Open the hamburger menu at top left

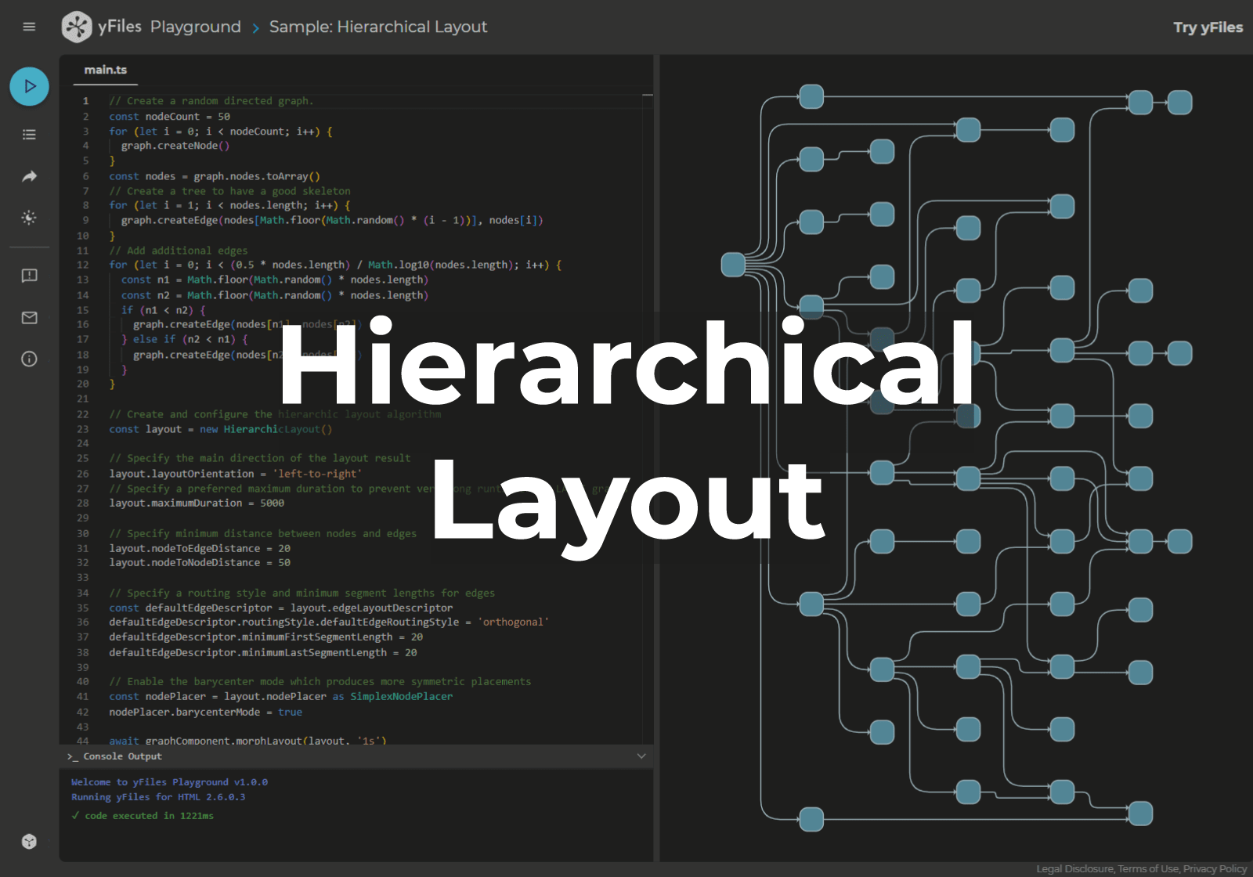click(x=29, y=27)
